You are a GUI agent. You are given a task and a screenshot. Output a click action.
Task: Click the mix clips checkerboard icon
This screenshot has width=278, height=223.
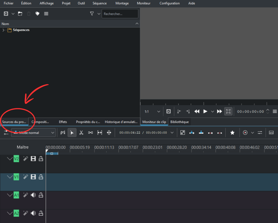click(x=182, y=133)
